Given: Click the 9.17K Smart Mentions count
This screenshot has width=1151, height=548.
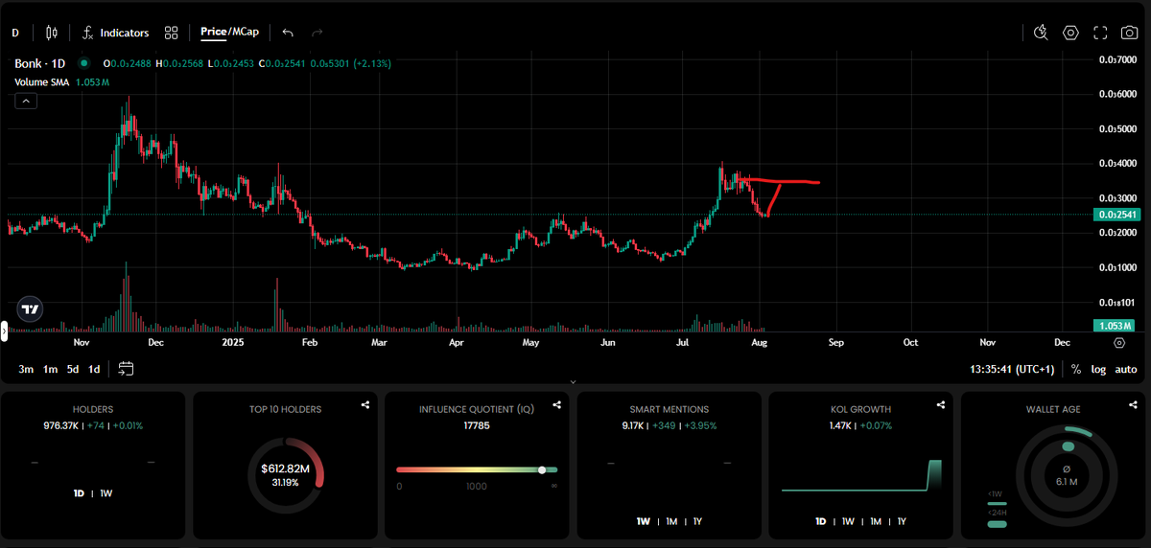Looking at the screenshot, I should coord(634,425).
